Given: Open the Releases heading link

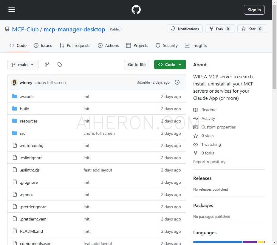Looking at the screenshot, I should click(202, 178).
